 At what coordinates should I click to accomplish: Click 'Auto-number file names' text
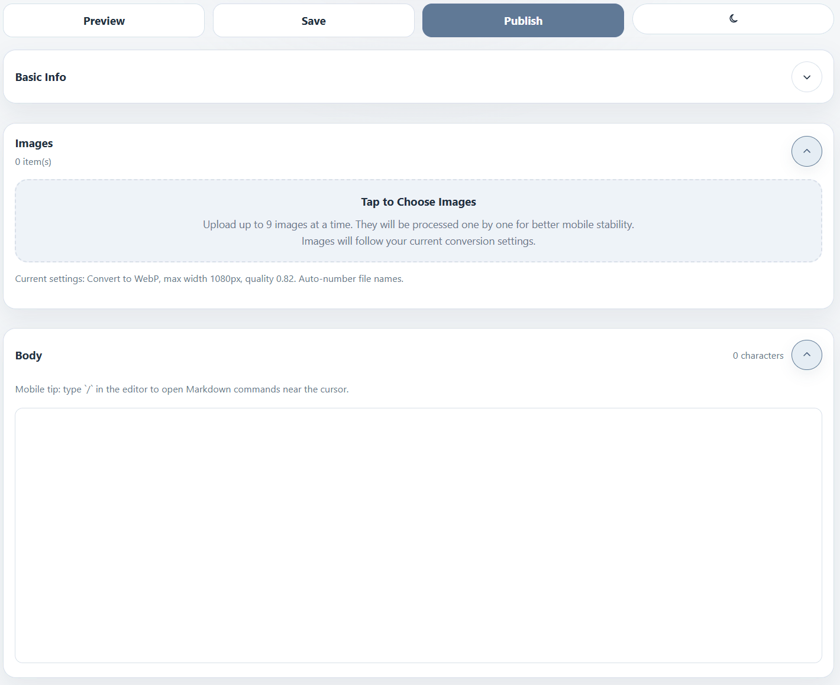pos(351,279)
